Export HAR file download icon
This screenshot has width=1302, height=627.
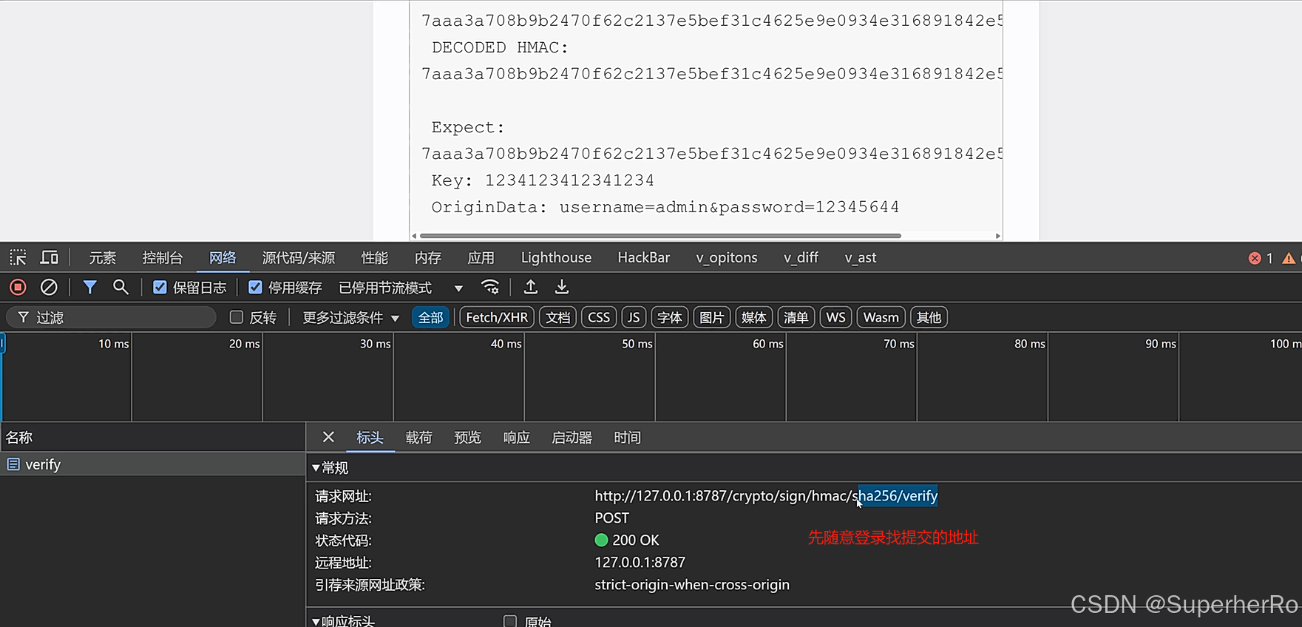[x=562, y=287]
